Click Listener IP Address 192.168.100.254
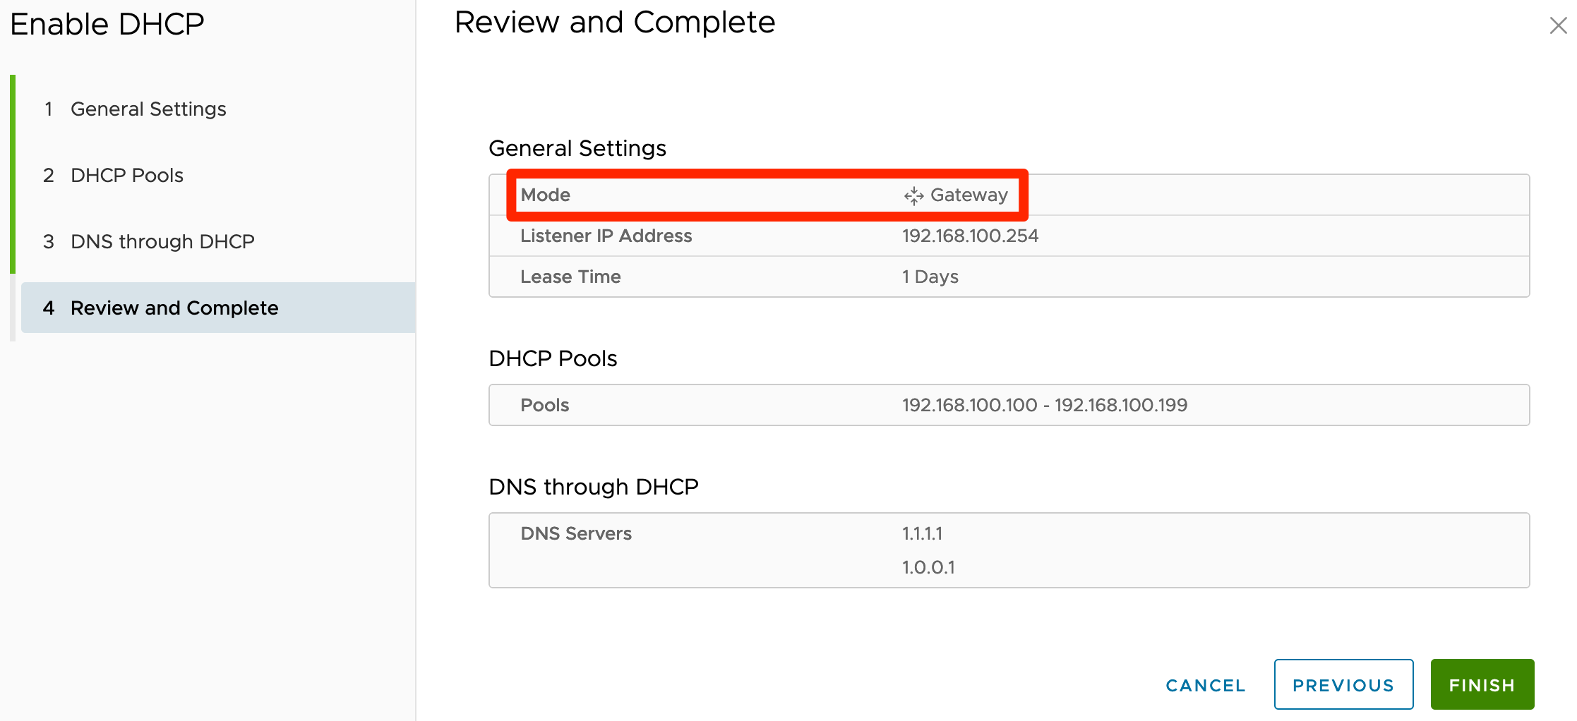The width and height of the screenshot is (1577, 721). click(970, 236)
